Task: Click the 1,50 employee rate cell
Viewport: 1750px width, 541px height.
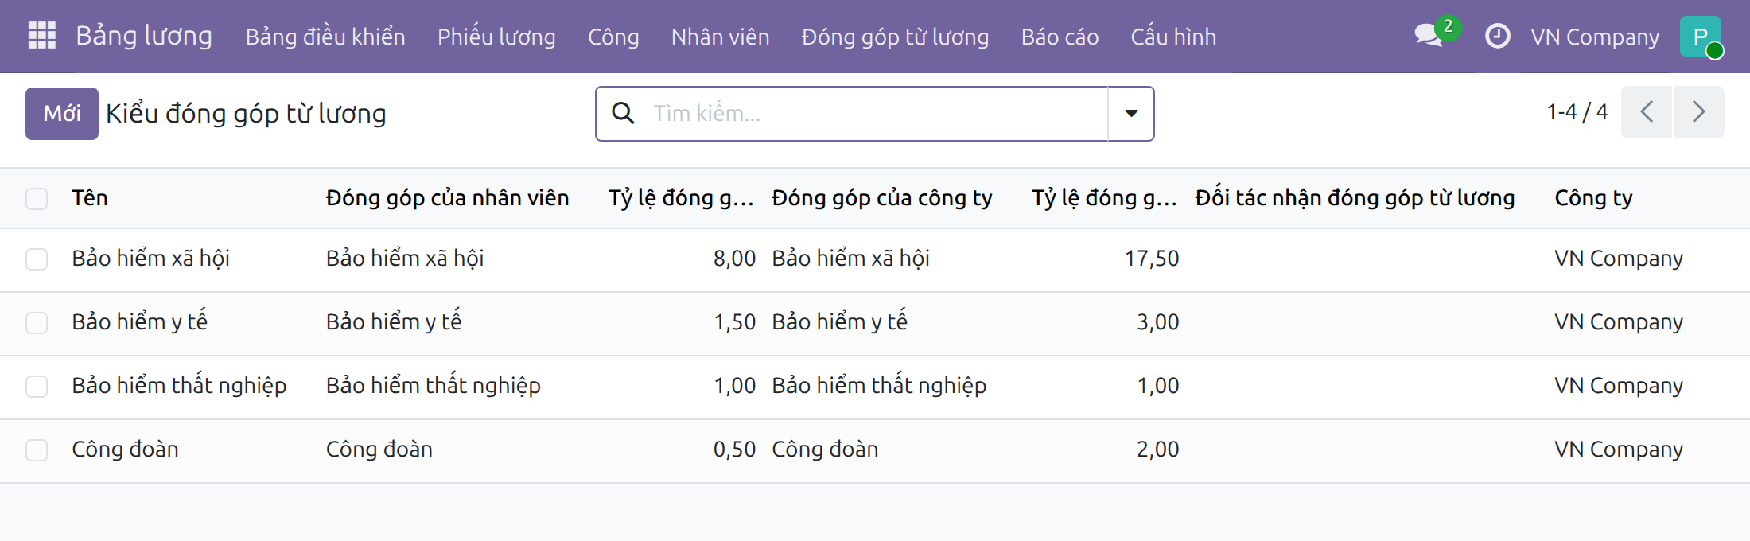Action: tap(734, 322)
